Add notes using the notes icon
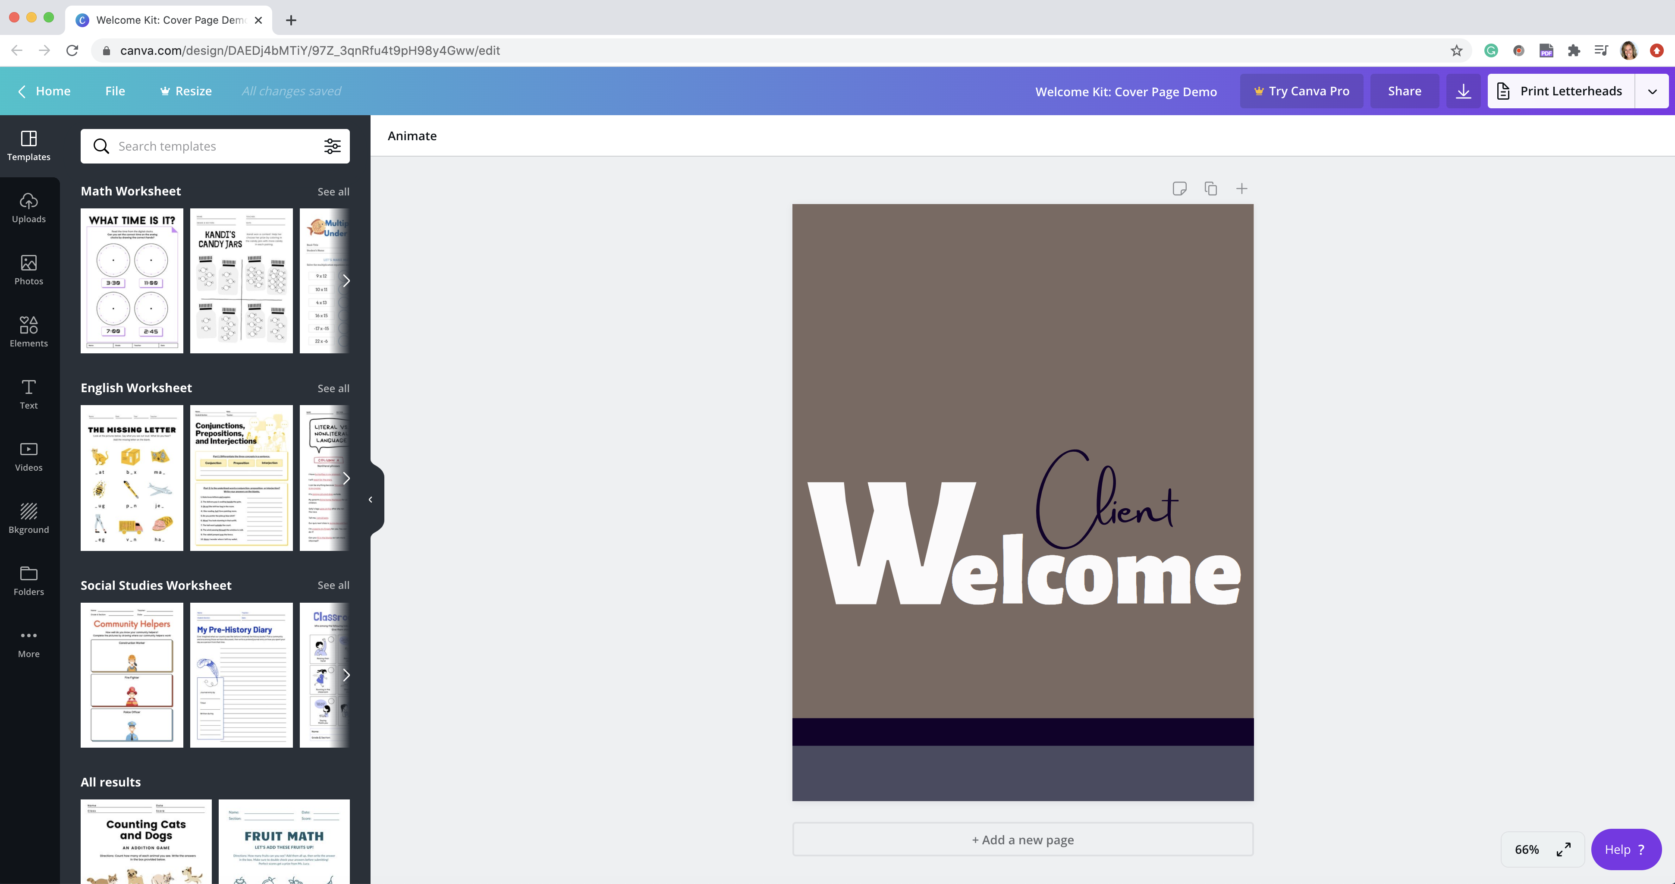The width and height of the screenshot is (1675, 884). [1179, 189]
